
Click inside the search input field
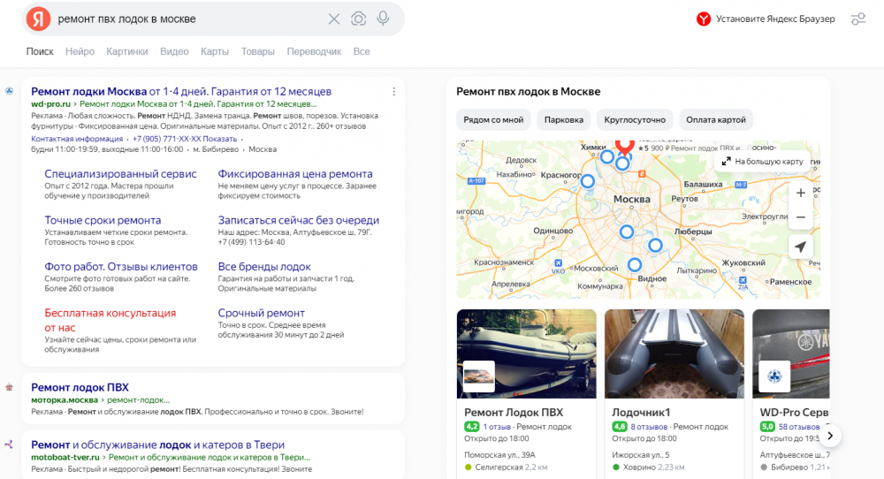(186, 19)
